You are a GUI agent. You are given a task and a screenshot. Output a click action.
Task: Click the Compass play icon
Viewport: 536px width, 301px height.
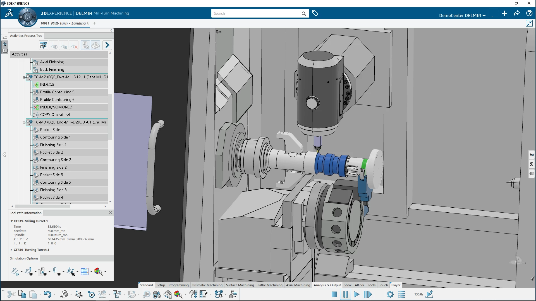[x=27, y=17]
